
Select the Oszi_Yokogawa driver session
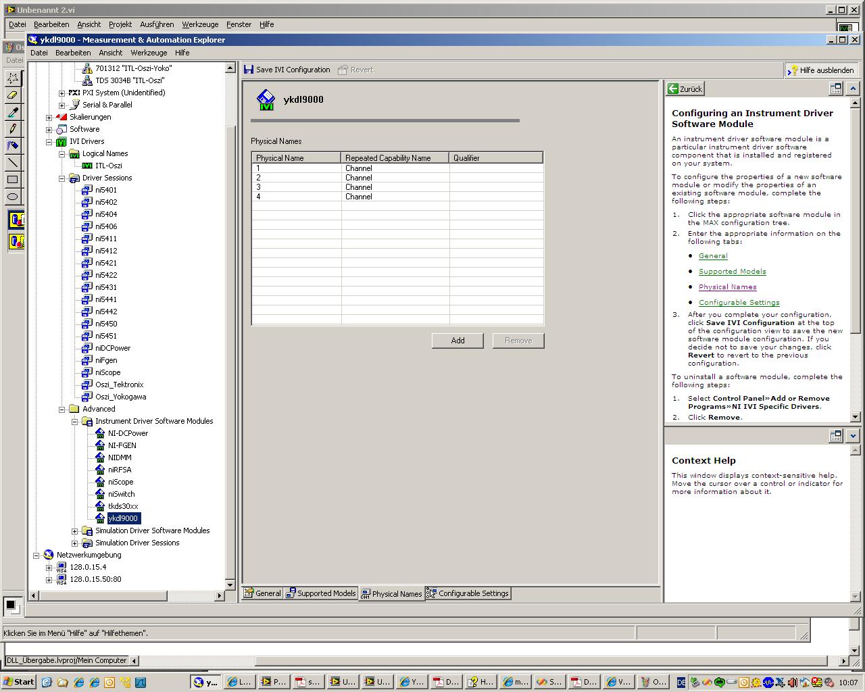pos(120,397)
